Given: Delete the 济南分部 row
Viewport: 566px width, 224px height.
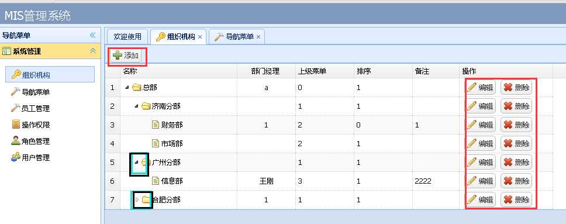Looking at the screenshot, I should 516,106.
